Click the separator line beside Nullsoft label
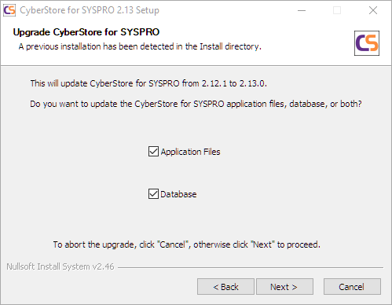The width and height of the screenshot is (392, 305). pos(251,267)
